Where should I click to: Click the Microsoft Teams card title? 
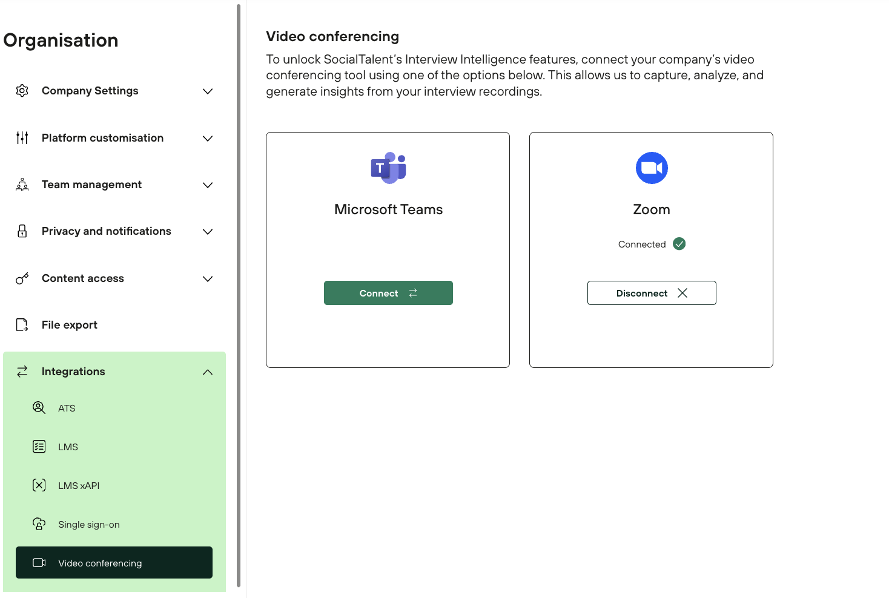[x=388, y=209]
